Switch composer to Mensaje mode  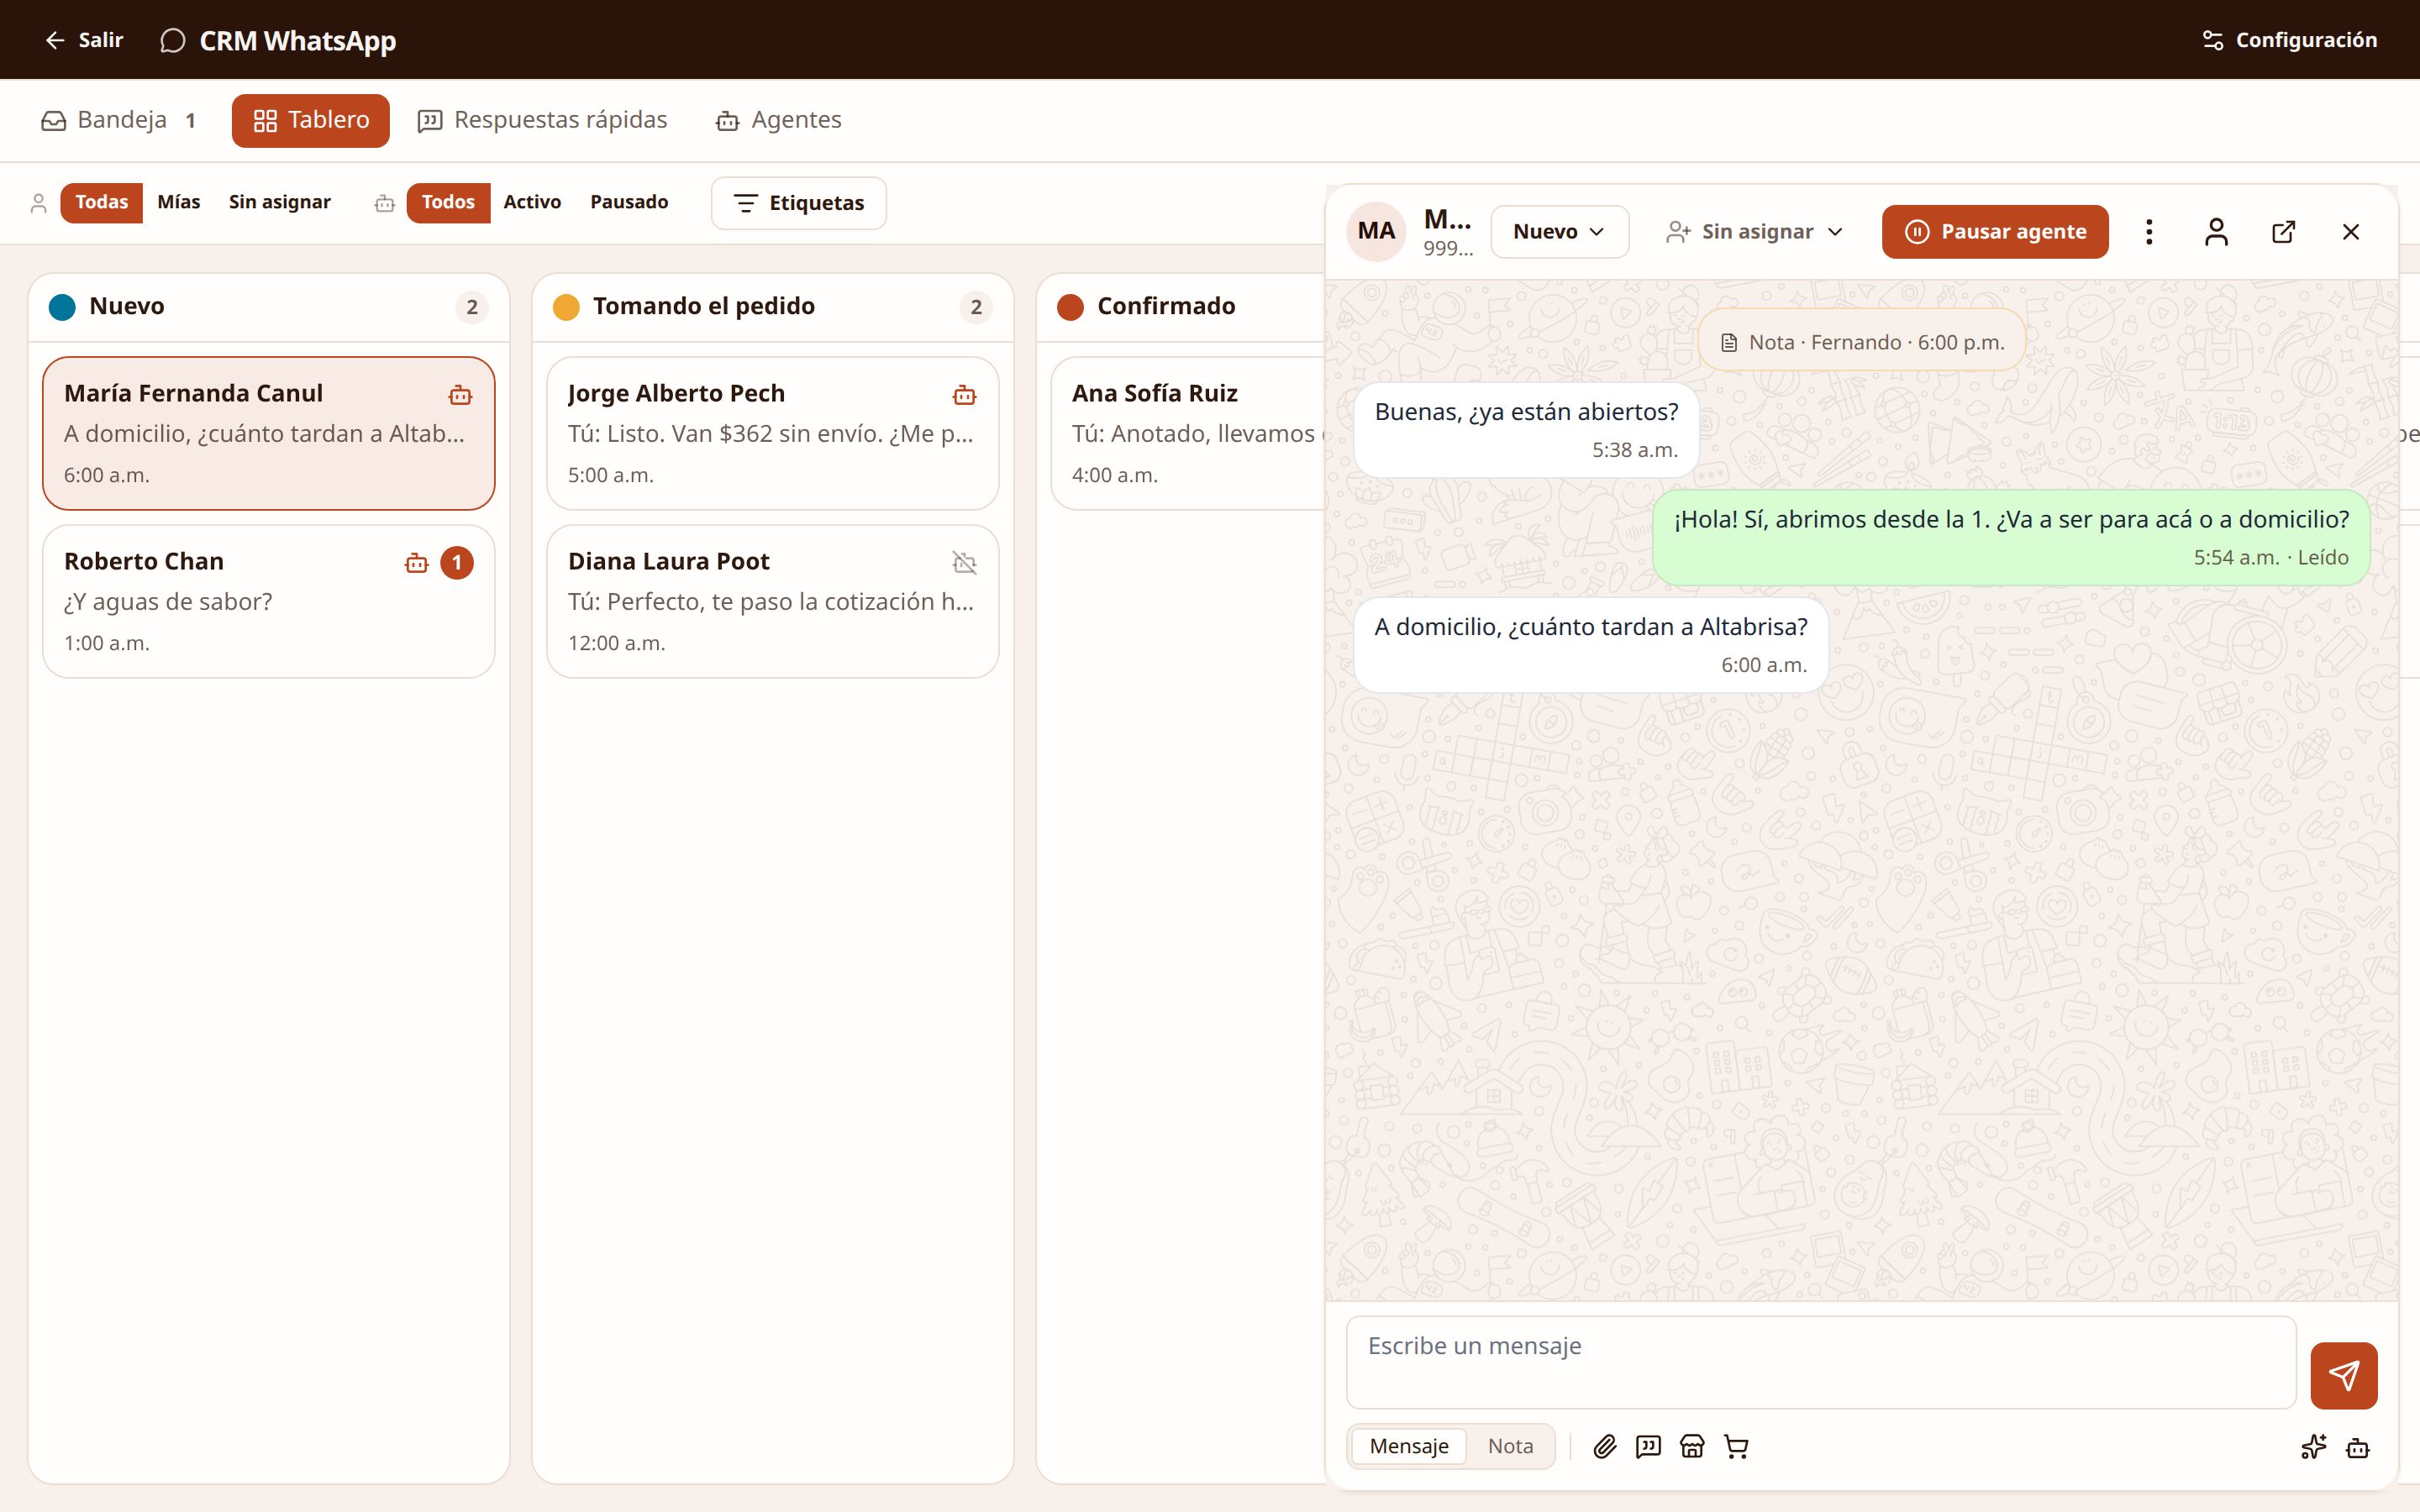[1409, 1446]
